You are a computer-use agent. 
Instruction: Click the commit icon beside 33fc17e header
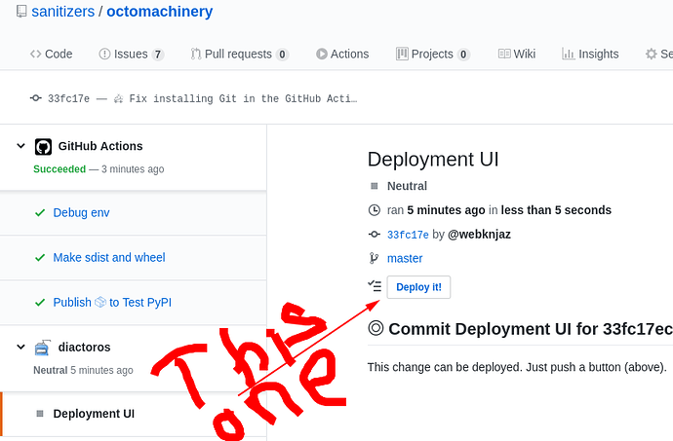pos(36,98)
